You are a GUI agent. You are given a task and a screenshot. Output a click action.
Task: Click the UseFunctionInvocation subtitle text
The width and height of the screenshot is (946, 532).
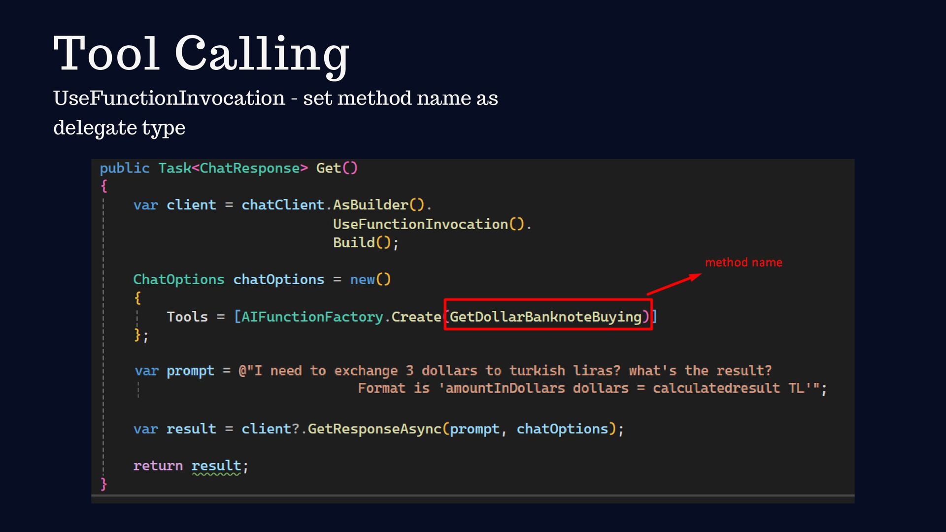pyautogui.click(x=275, y=99)
